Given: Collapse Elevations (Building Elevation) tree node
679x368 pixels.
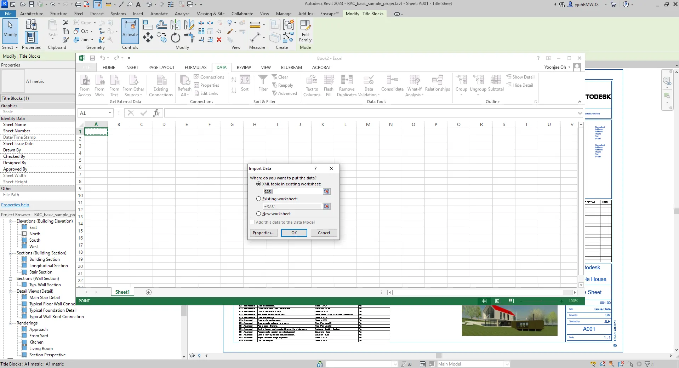Looking at the screenshot, I should click(x=11, y=222).
